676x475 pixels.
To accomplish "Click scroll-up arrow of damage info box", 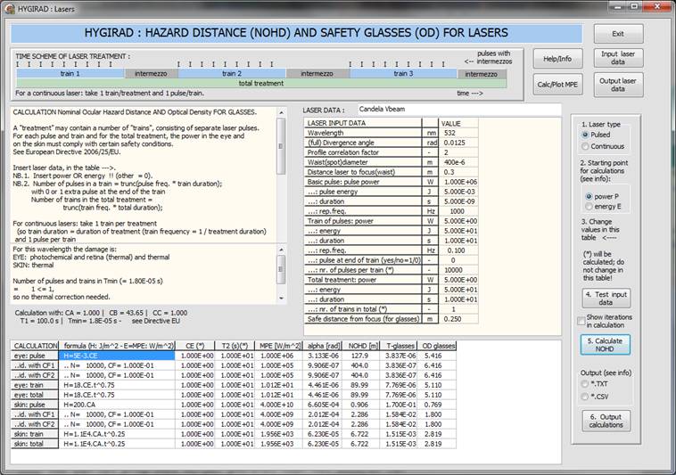I will coord(282,250).
